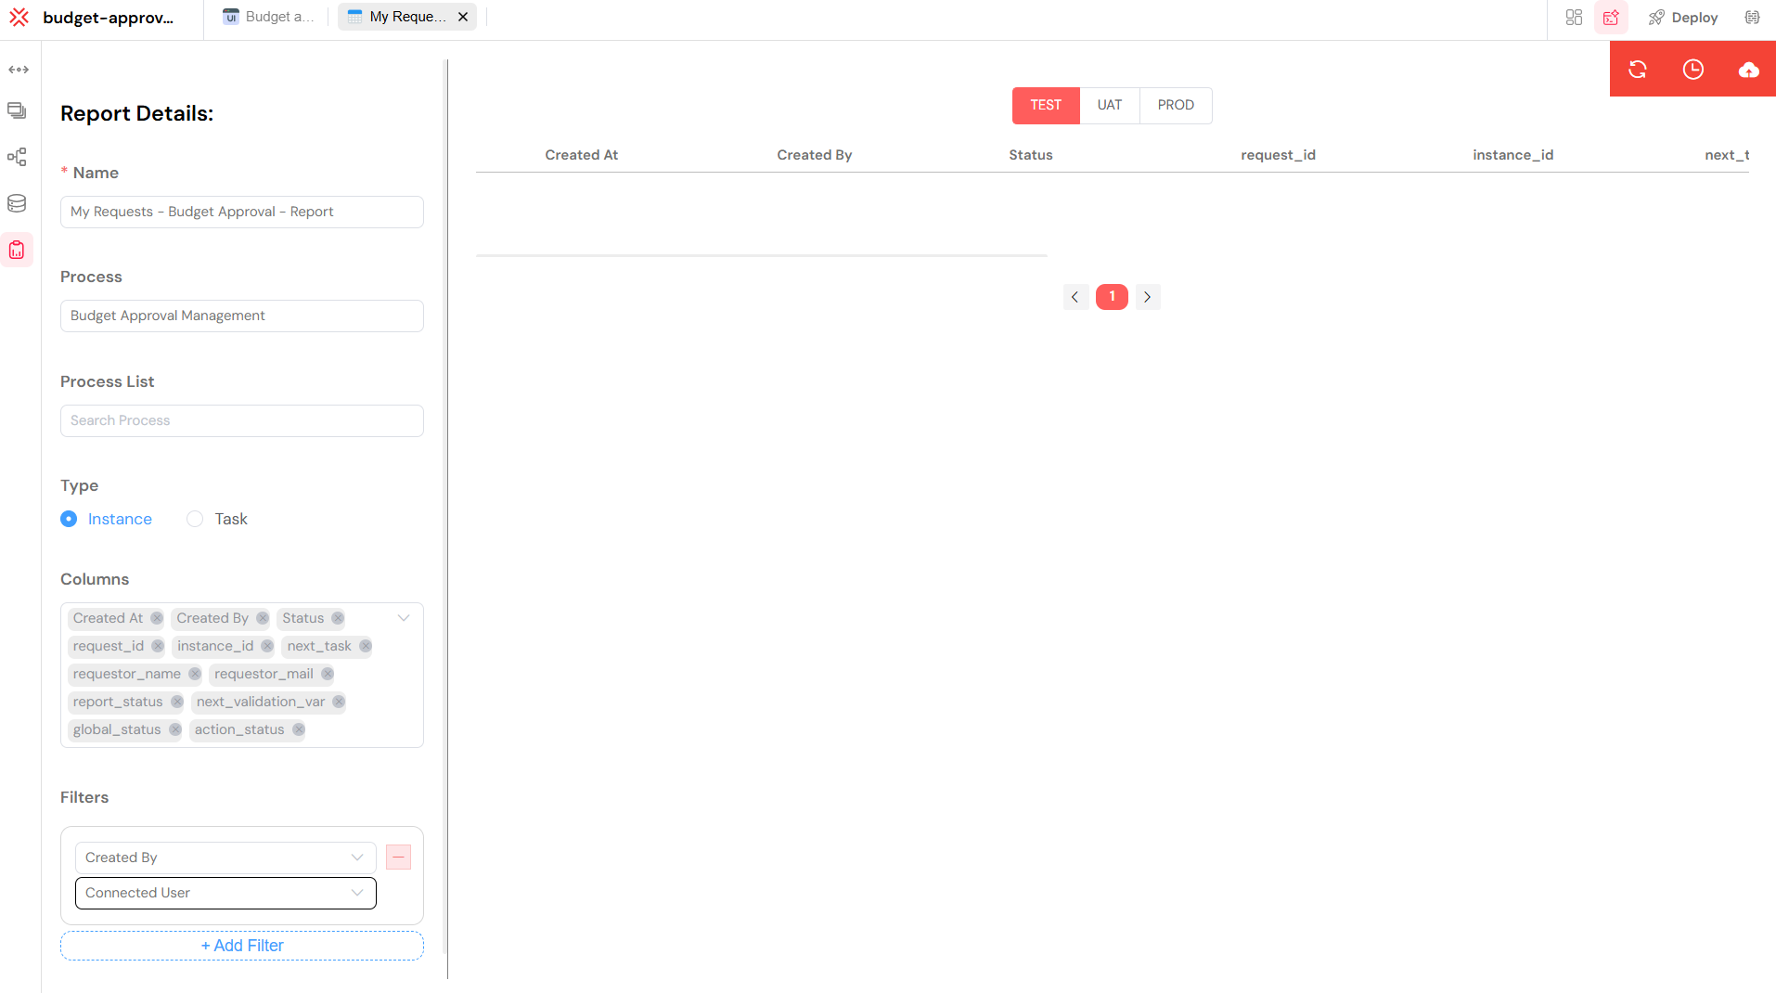Click the highlighted edit icon in top bar

tap(1611, 18)
